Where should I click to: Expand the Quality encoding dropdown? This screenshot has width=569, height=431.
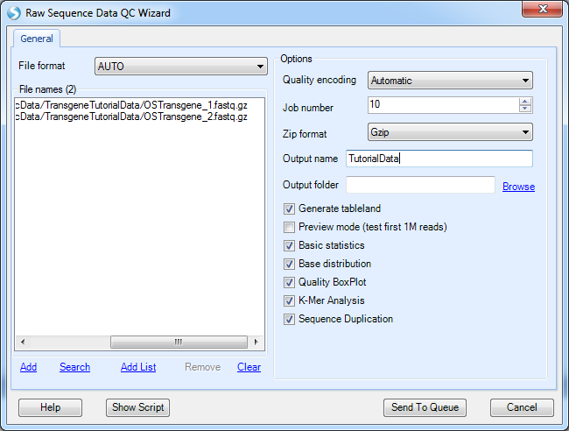point(450,81)
